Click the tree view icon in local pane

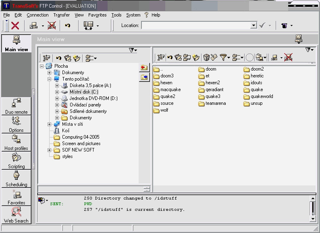[46, 58]
